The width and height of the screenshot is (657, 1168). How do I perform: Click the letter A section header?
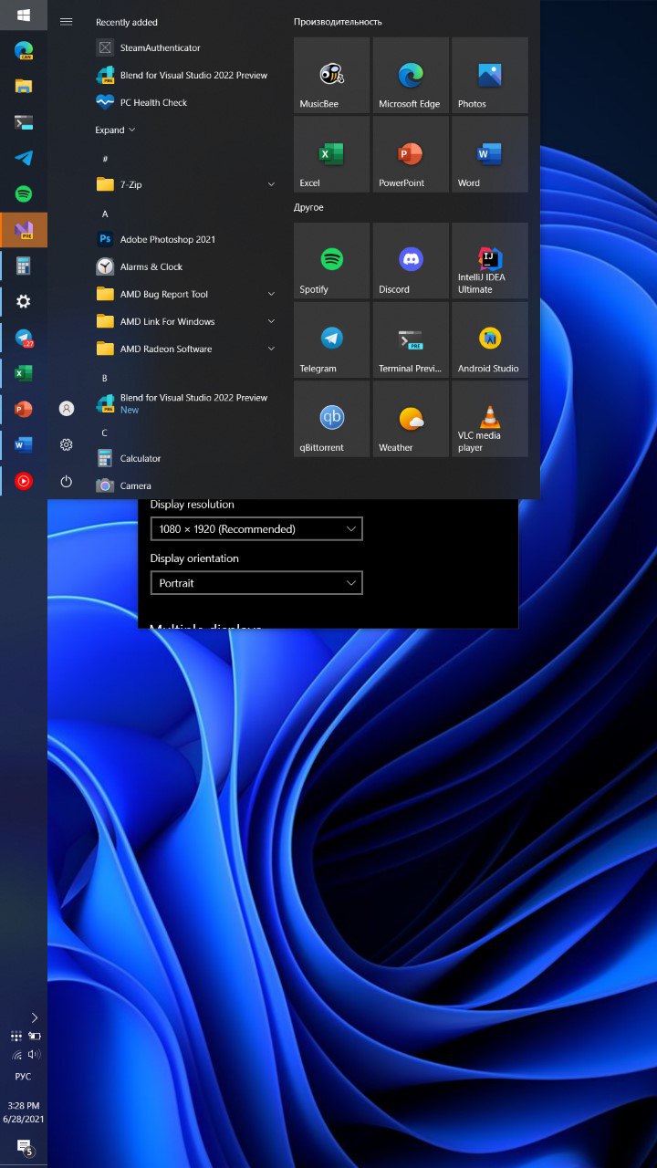pos(105,214)
